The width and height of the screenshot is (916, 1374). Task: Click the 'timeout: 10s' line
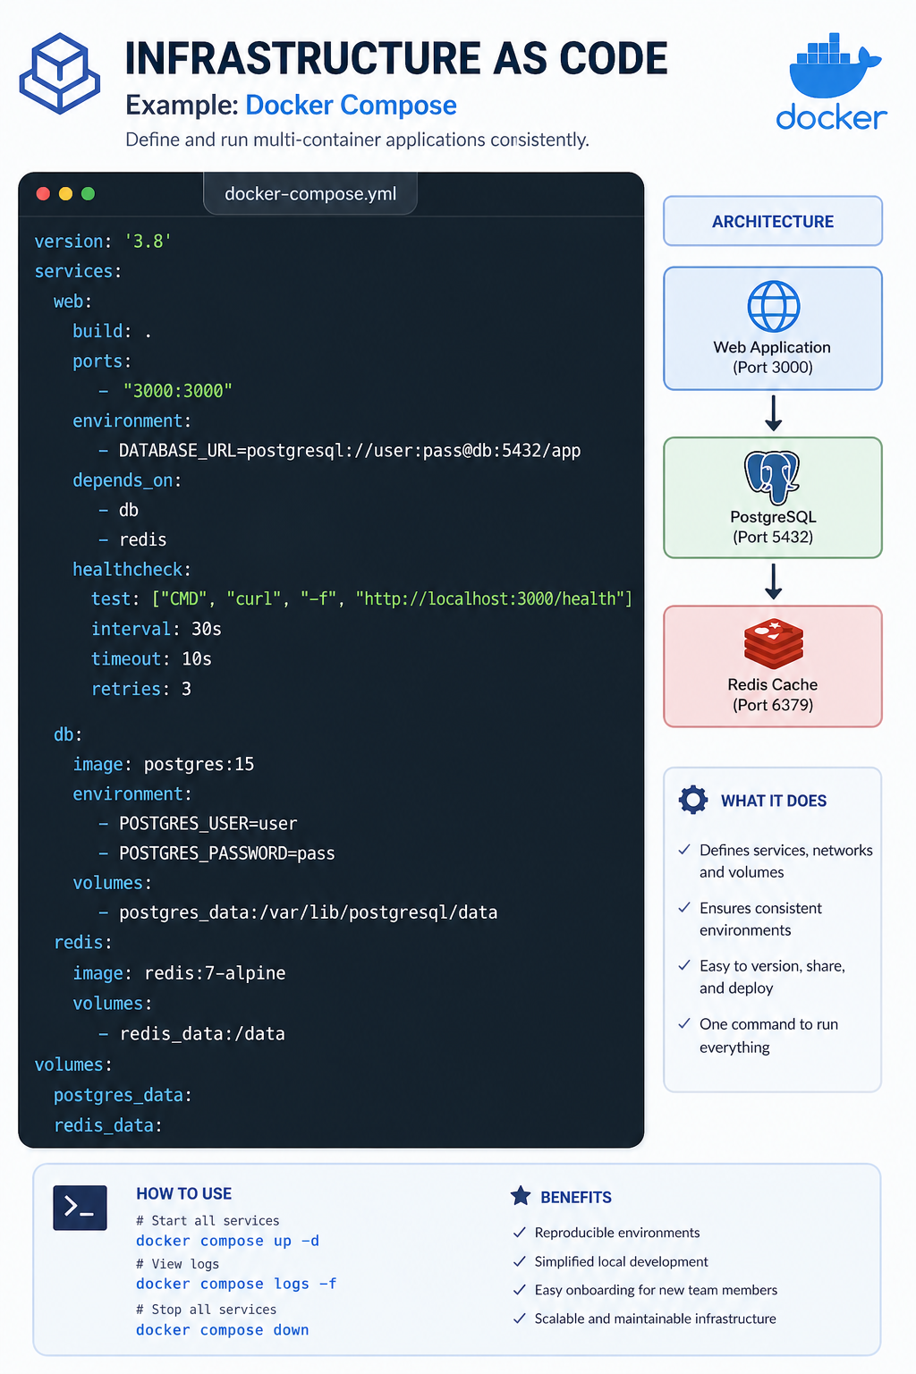pos(151,659)
